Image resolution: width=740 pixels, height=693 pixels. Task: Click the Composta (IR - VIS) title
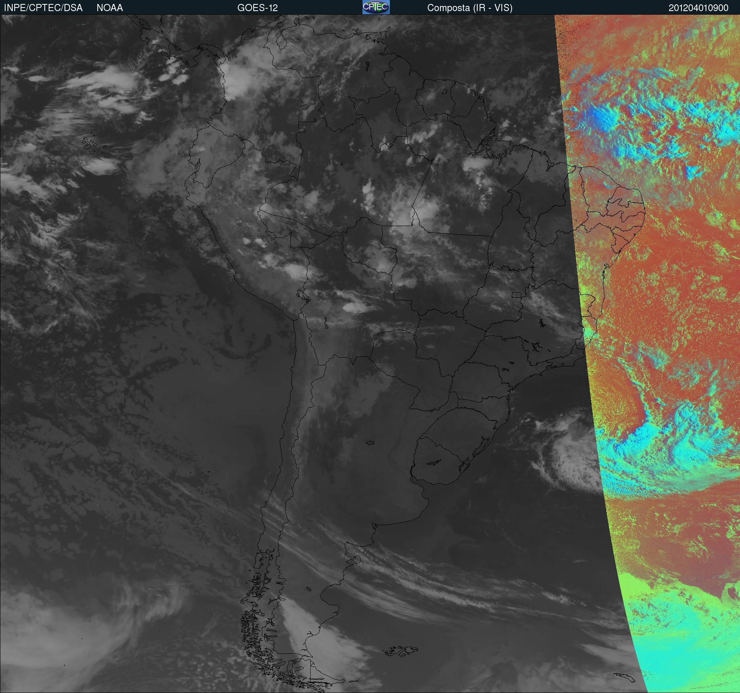470,8
